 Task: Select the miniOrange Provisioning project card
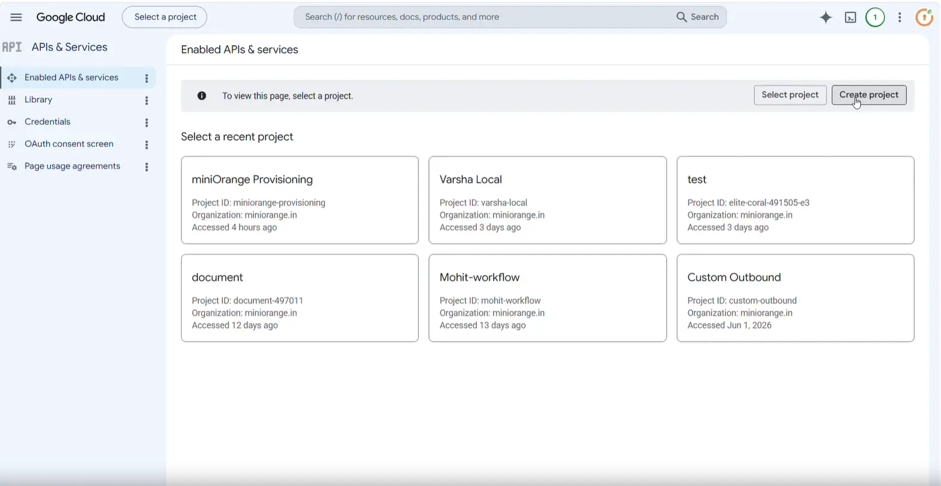300,200
